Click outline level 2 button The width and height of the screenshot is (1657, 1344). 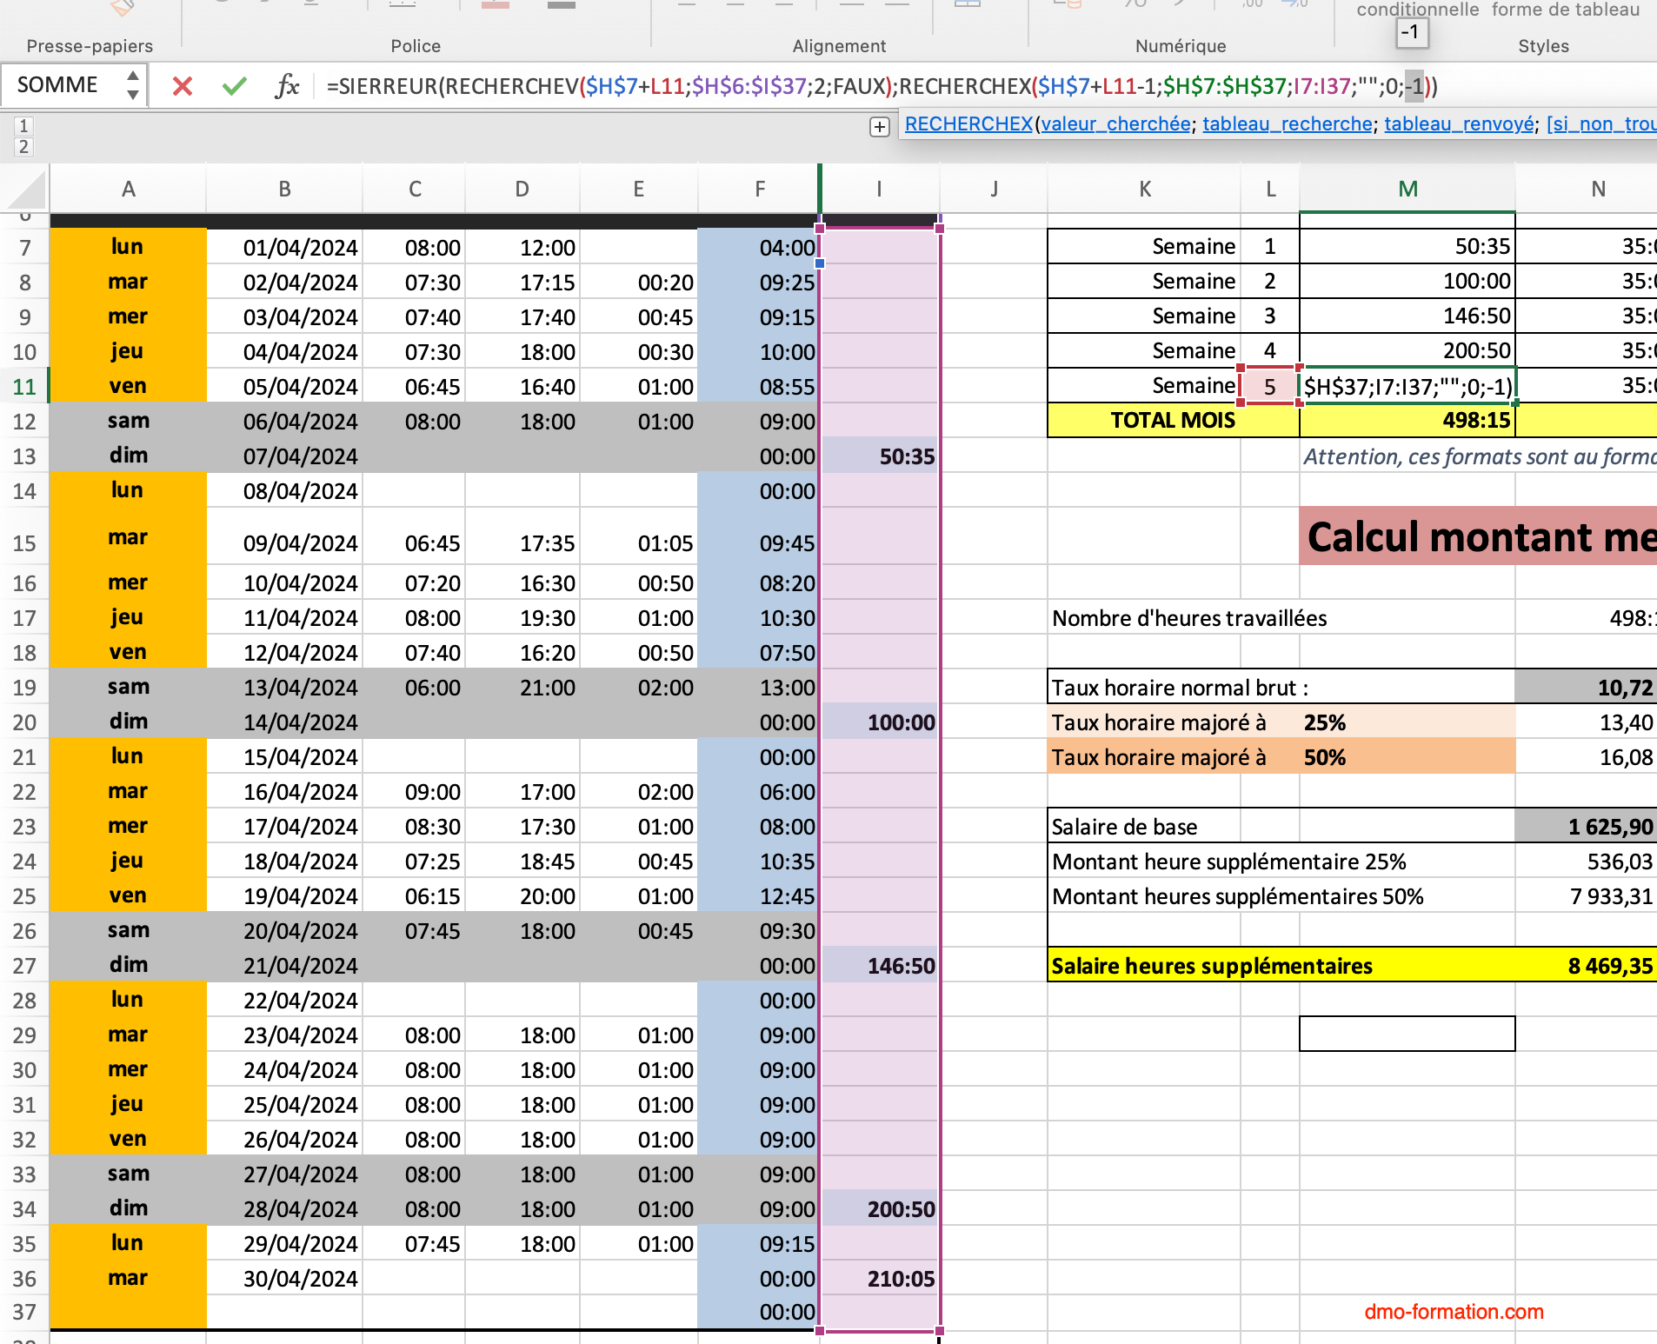23,145
